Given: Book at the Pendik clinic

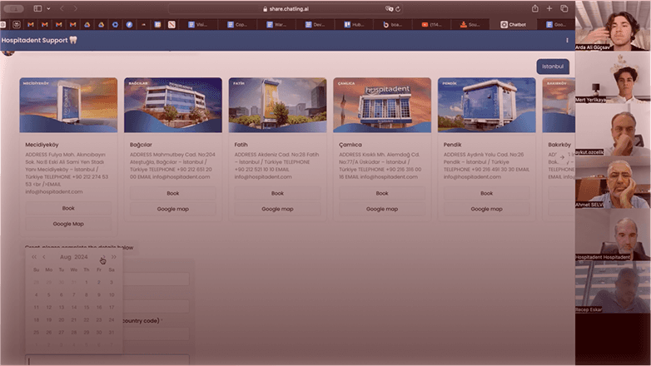Looking at the screenshot, I should [487, 193].
